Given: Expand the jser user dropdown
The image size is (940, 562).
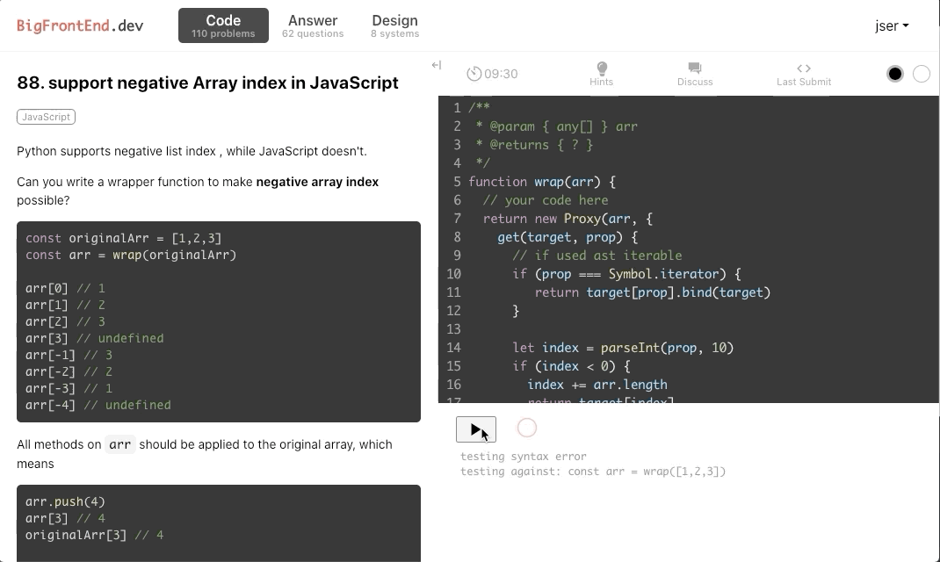Looking at the screenshot, I should click(x=892, y=25).
